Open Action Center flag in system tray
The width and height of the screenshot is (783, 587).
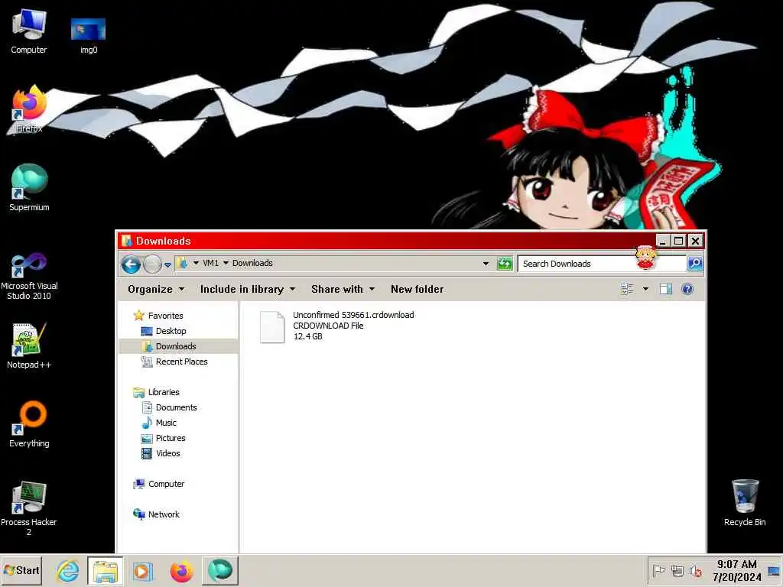[658, 570]
